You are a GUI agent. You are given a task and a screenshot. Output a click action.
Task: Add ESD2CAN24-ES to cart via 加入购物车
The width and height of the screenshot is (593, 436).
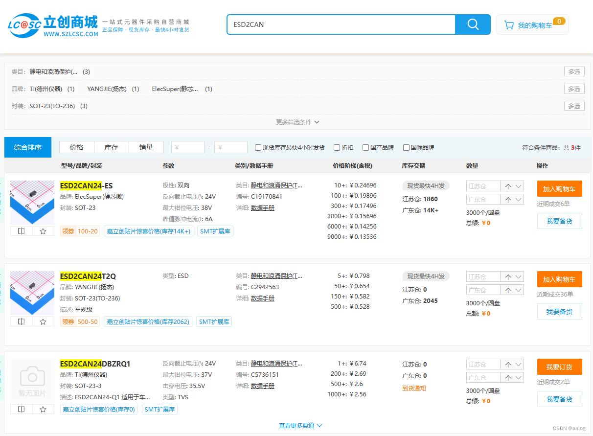pos(559,189)
